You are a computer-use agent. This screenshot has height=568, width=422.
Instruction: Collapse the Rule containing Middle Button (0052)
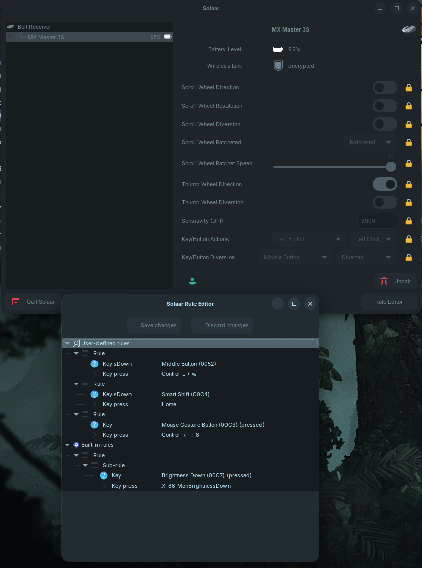pos(76,353)
